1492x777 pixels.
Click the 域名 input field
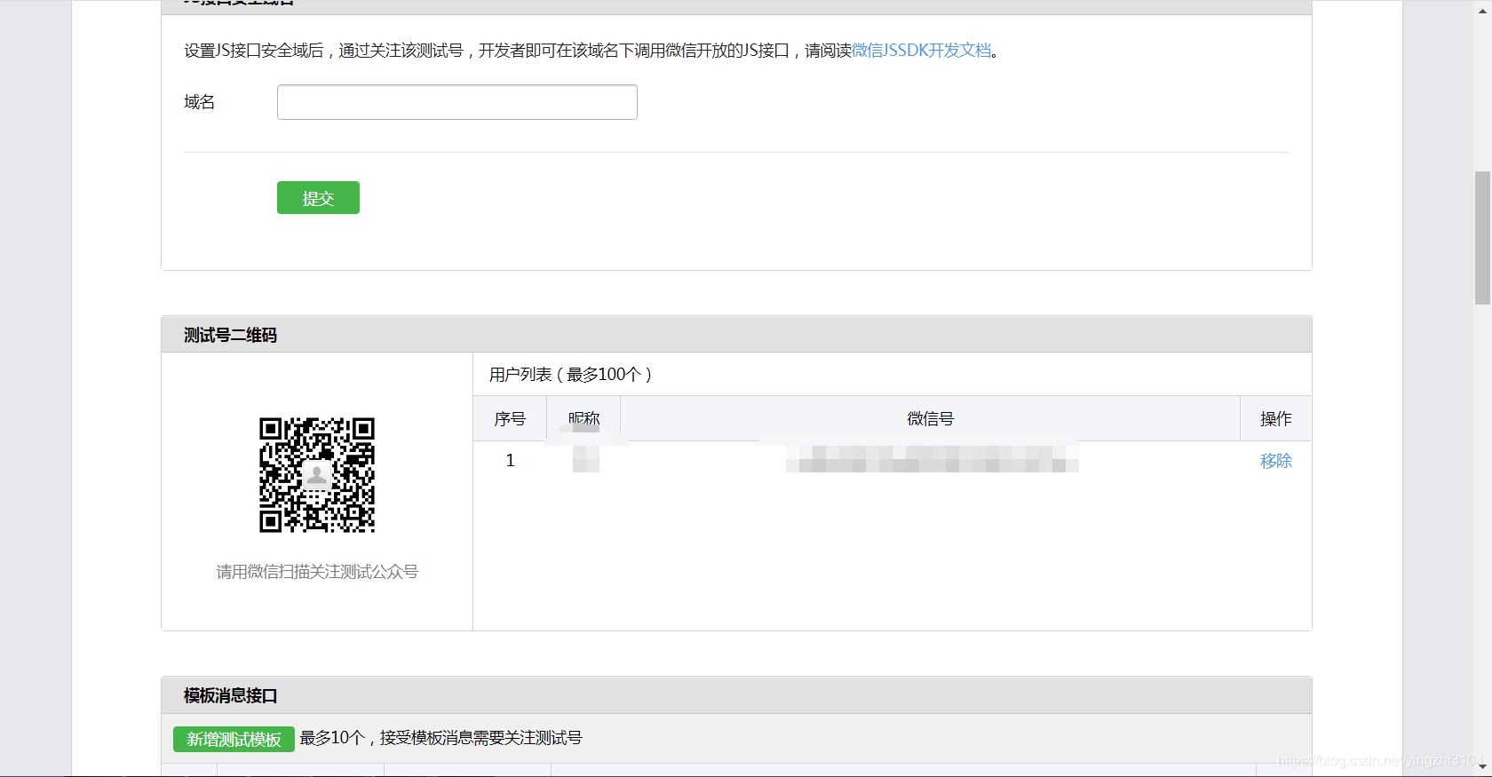(x=456, y=102)
